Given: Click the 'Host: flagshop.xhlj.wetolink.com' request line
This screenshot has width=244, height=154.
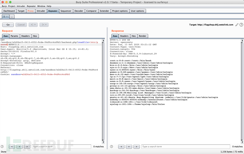Looking at the screenshot, I should [22, 47].
